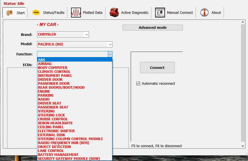Screen dimensions: 248x161
Task: Expand the Model dropdown arrow
Action: [110, 45]
